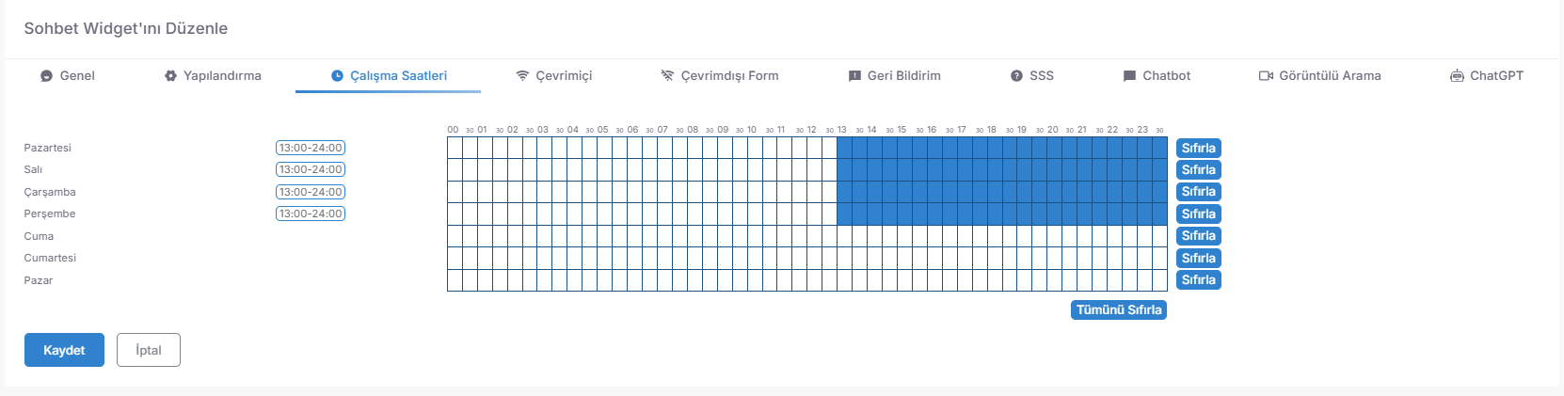Click the Görüntülü Arama camera icon
This screenshot has width=1564, height=396.
click(1266, 76)
